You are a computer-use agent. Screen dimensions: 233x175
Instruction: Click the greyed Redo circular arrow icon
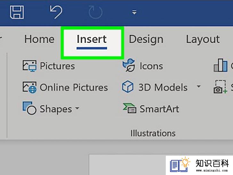coord(95,12)
